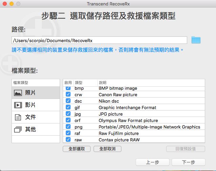Image resolution: width=216 pixels, height=171 pixels.
Task: Sort by the 類型 column header
Action: tap(79, 83)
